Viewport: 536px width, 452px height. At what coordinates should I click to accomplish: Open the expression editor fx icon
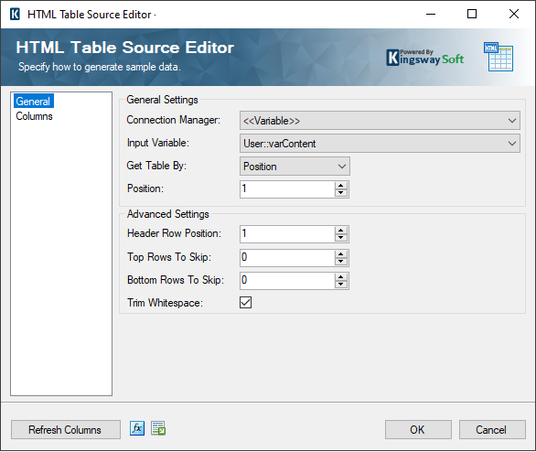pyautogui.click(x=137, y=428)
